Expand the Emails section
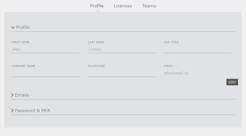246x136 pixels. 20,95
